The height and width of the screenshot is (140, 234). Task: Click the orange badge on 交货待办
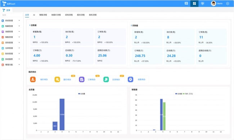pyautogui.click(x=122, y=76)
